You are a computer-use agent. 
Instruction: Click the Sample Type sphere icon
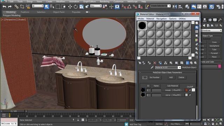(x=197, y=23)
